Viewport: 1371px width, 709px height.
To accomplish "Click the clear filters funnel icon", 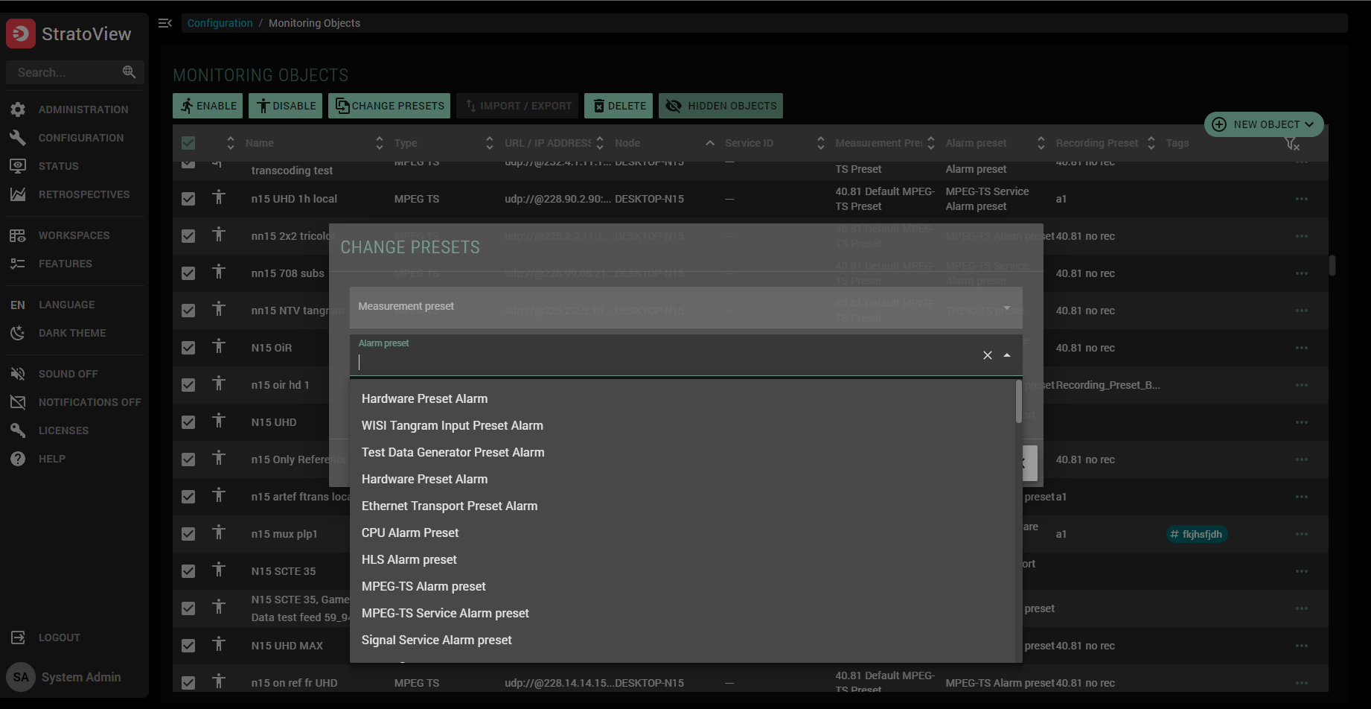I will (1292, 143).
